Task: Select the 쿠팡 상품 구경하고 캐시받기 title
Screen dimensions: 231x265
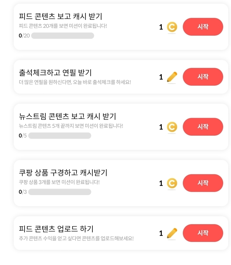Action: 63,173
